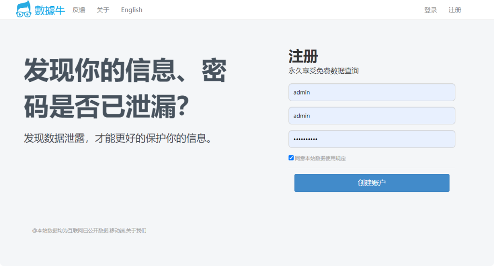The image size is (494, 266).
Task: Focus the first admin input field
Action: 372,92
